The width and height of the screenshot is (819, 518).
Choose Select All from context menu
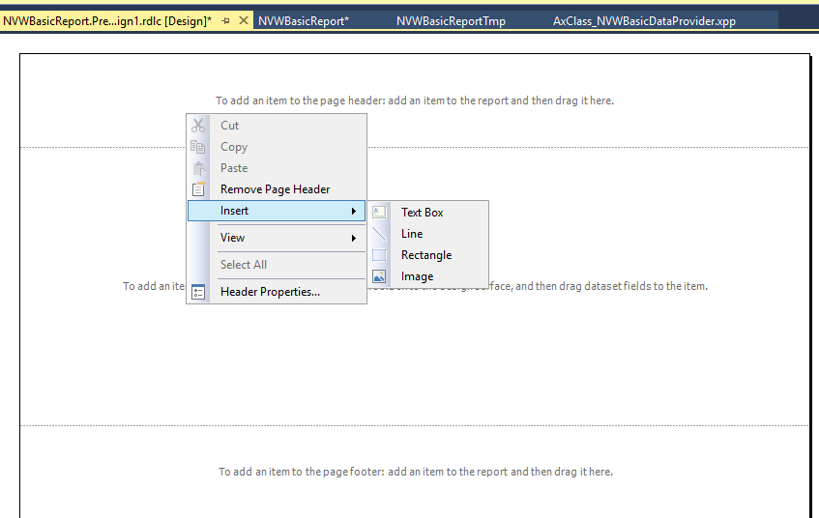click(x=277, y=265)
